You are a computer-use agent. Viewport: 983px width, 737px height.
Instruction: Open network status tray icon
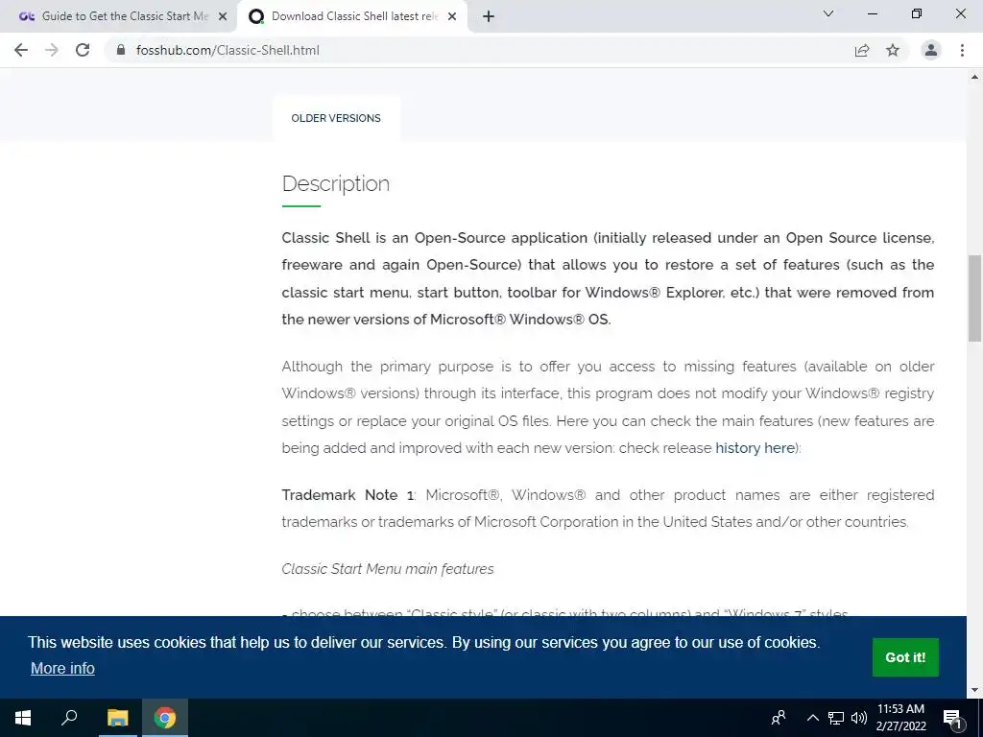point(836,718)
